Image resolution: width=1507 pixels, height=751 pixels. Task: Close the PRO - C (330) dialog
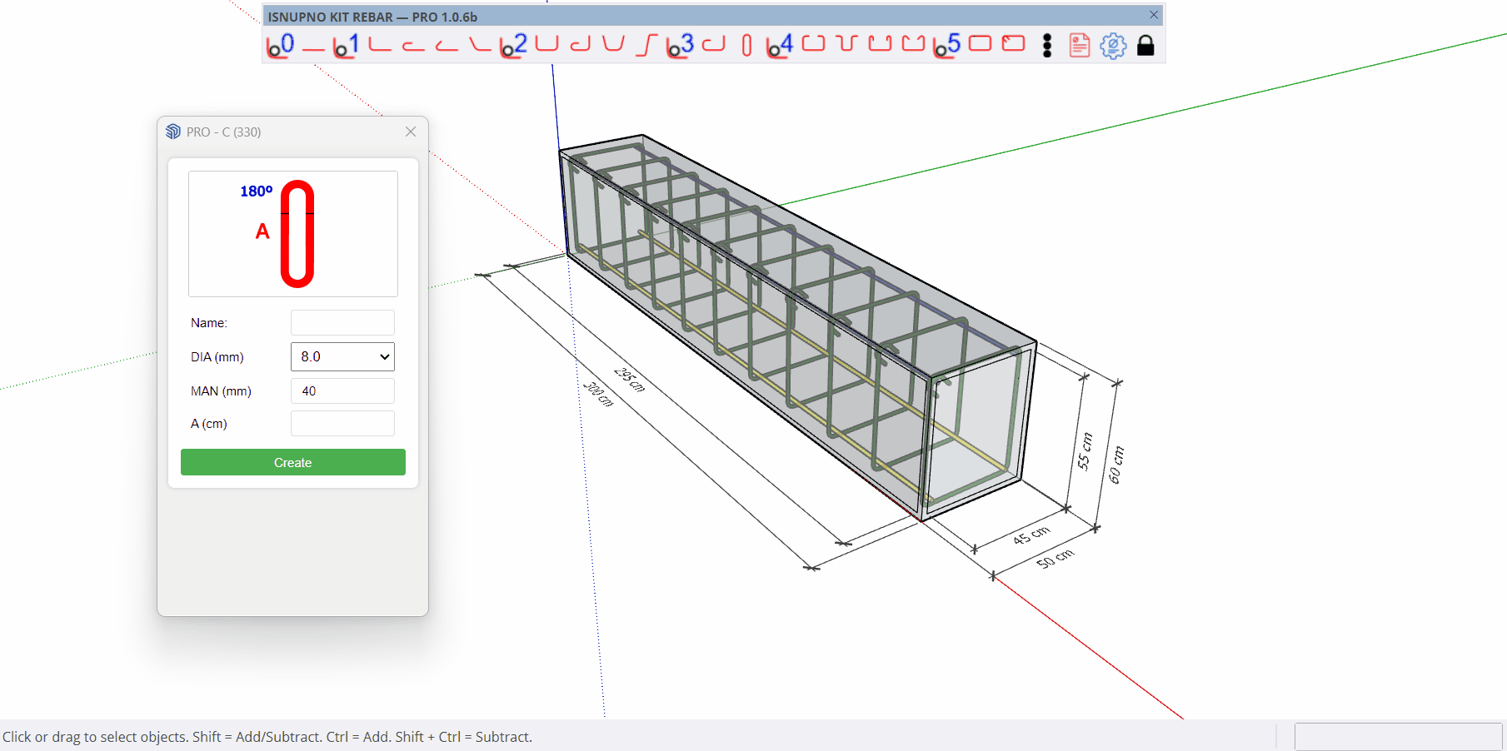pyautogui.click(x=411, y=132)
